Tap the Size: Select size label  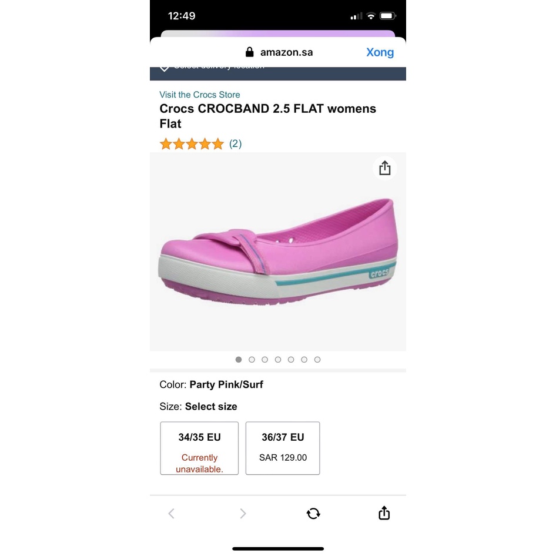coord(198,407)
